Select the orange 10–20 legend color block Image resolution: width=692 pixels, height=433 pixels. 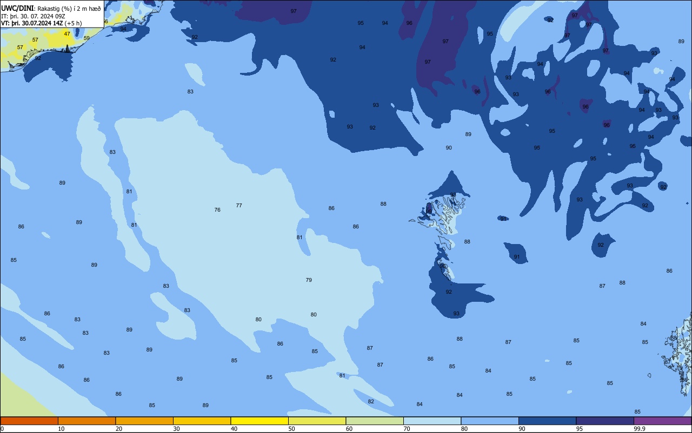pos(86,421)
